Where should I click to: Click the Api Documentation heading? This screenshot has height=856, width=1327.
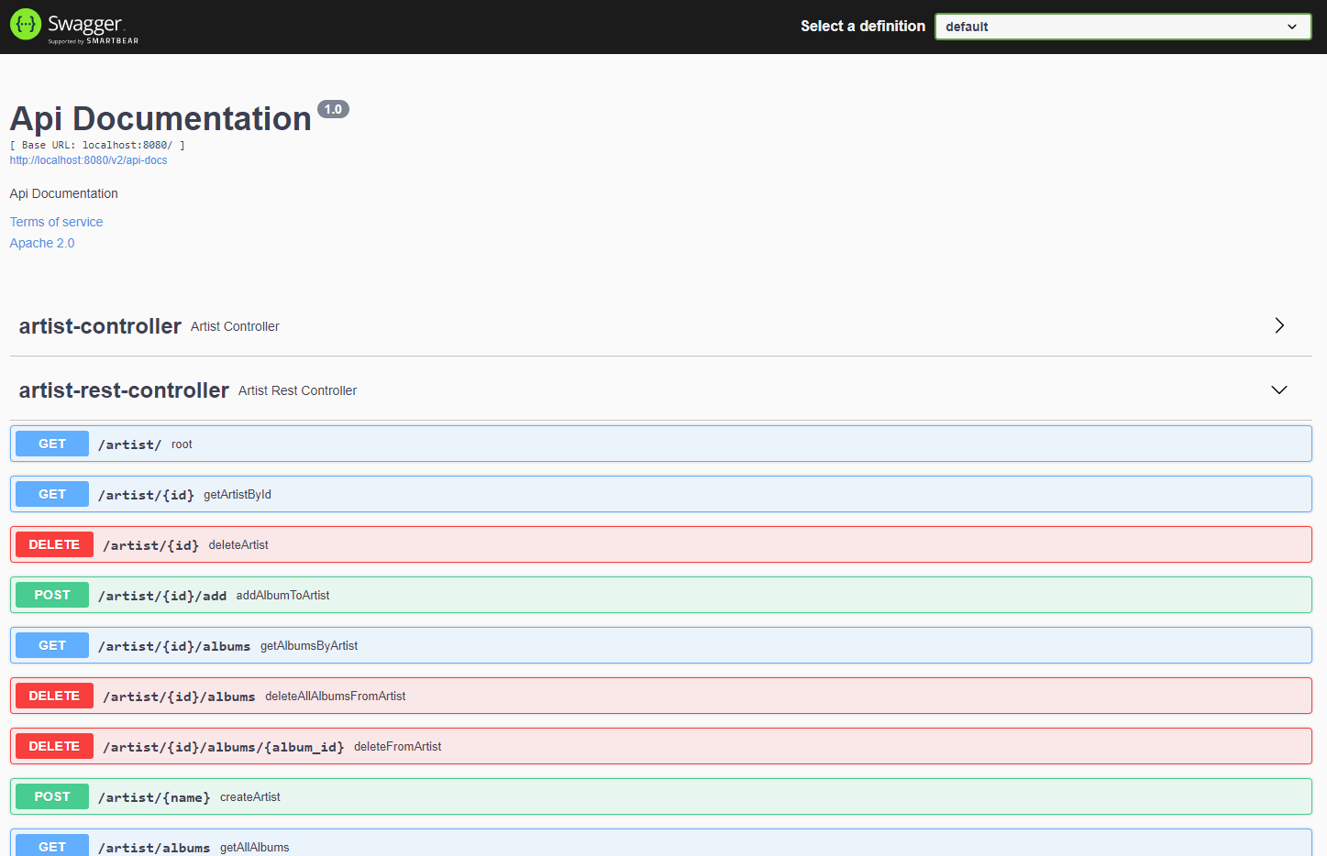pyautogui.click(x=160, y=119)
